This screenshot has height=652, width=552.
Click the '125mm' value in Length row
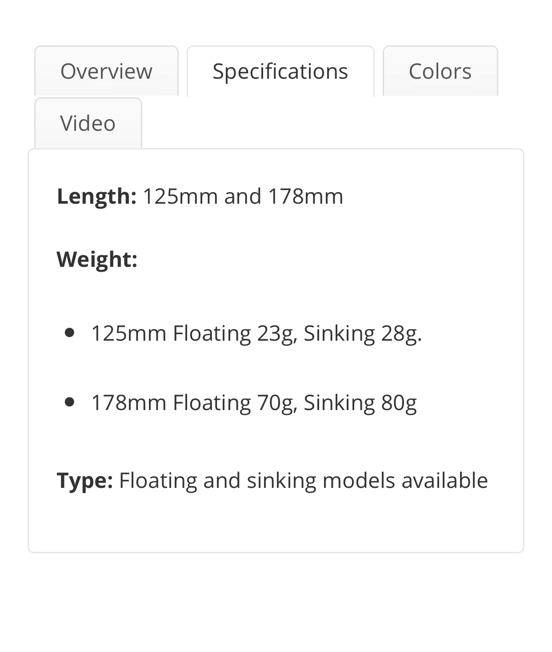pyautogui.click(x=180, y=196)
